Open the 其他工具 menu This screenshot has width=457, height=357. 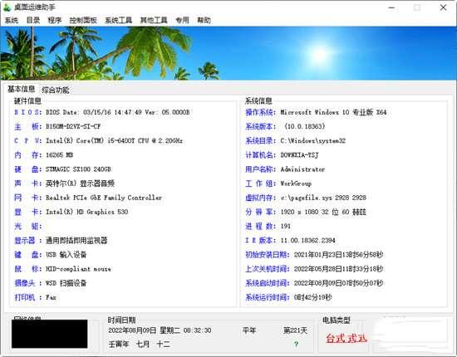point(154,20)
